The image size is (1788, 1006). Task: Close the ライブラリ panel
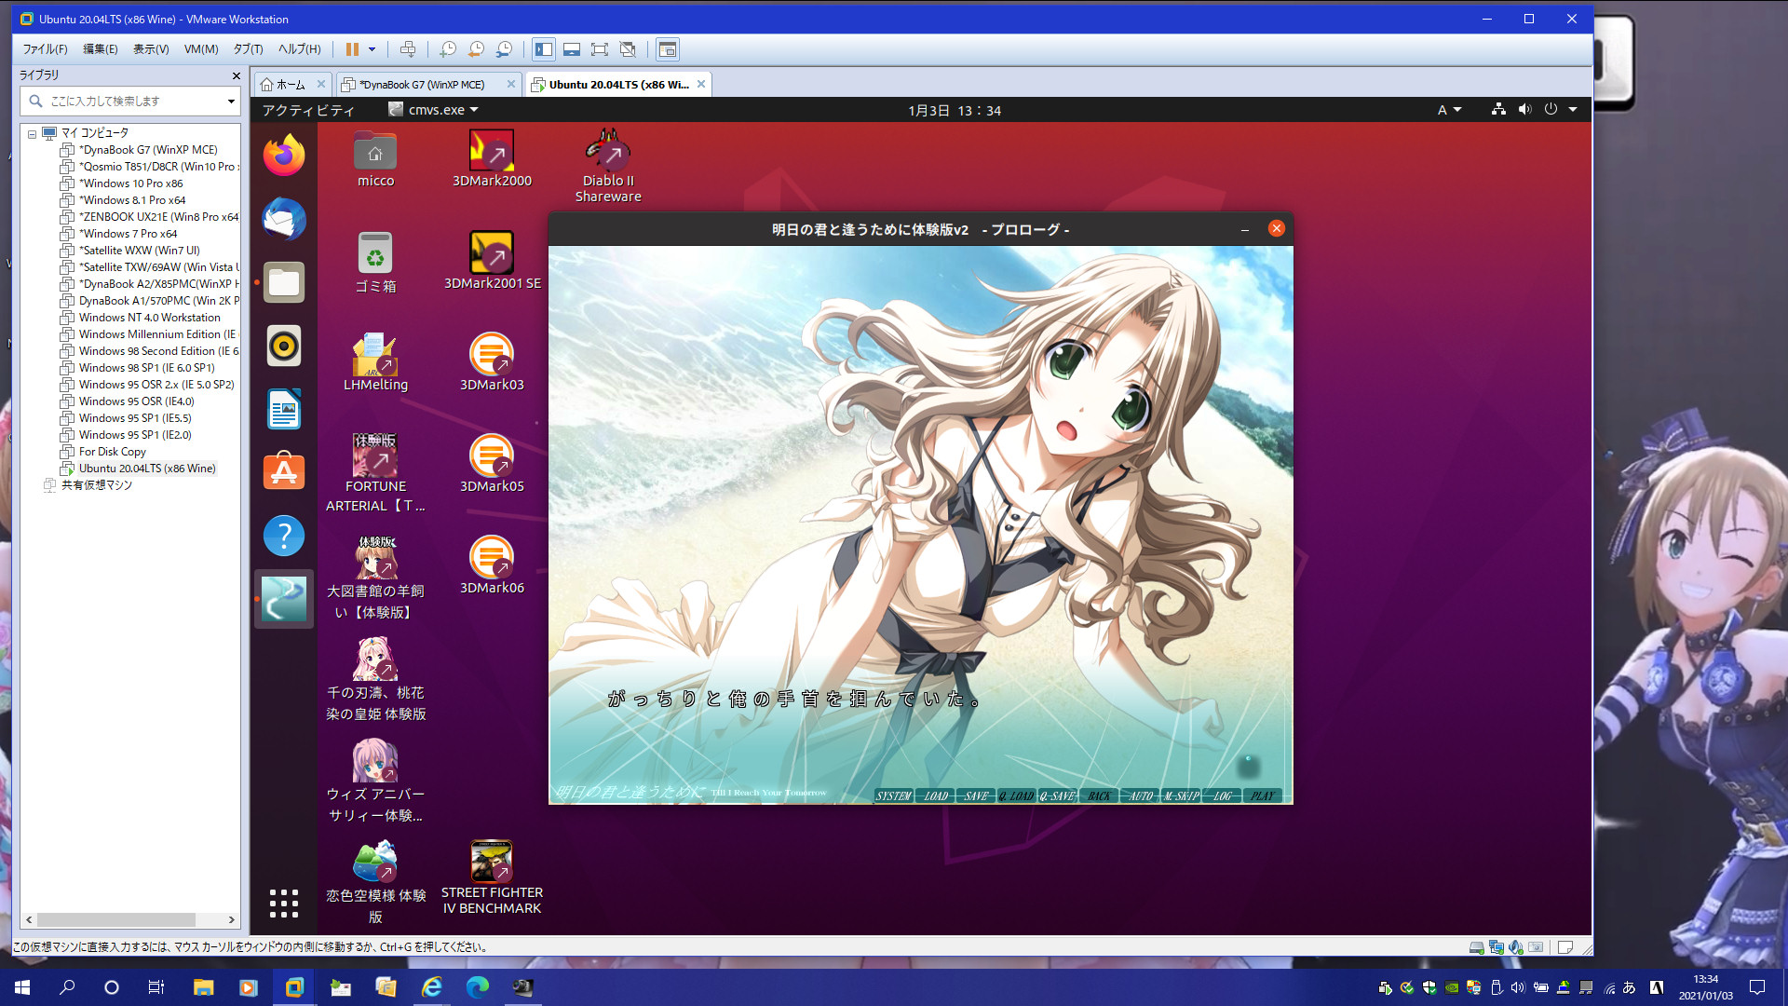tap(236, 75)
